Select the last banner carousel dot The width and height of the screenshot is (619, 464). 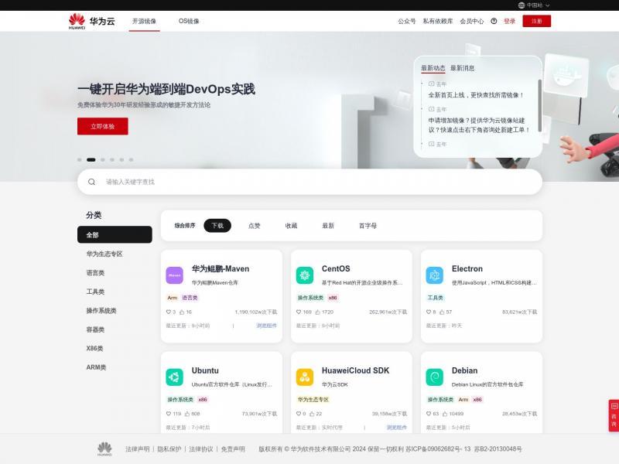(131, 160)
